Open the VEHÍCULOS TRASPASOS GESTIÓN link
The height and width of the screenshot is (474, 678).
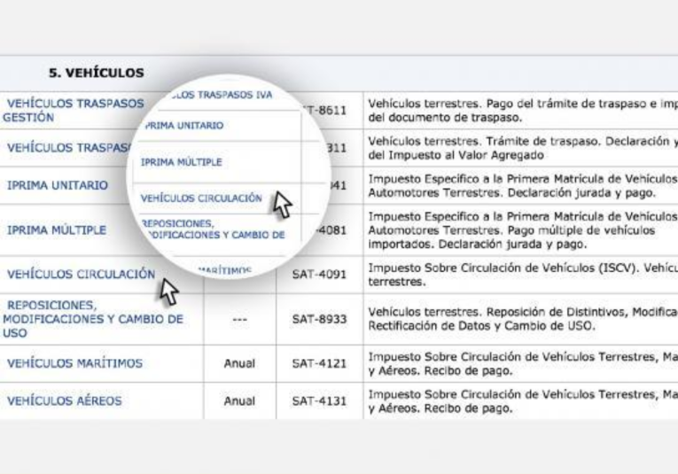73,110
